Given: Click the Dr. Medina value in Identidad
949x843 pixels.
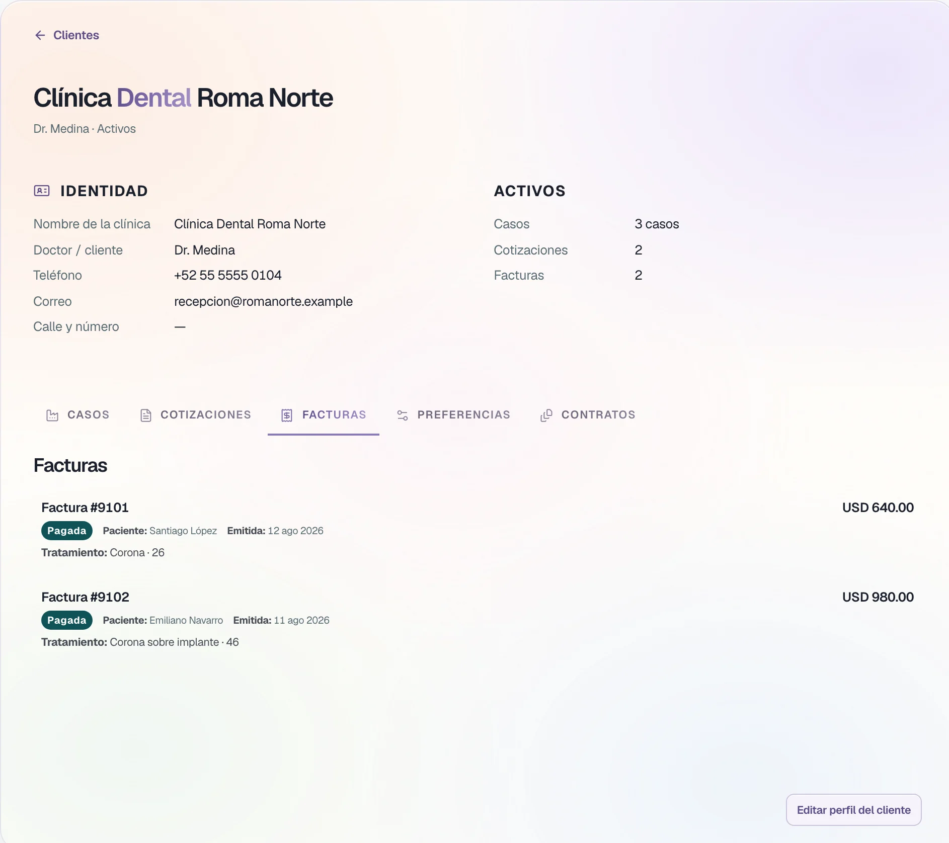Looking at the screenshot, I should point(204,250).
